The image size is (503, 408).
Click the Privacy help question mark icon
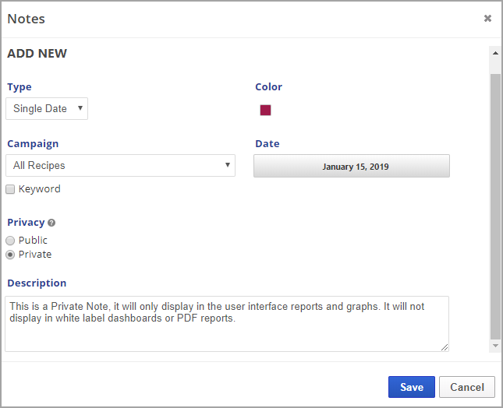[51, 223]
